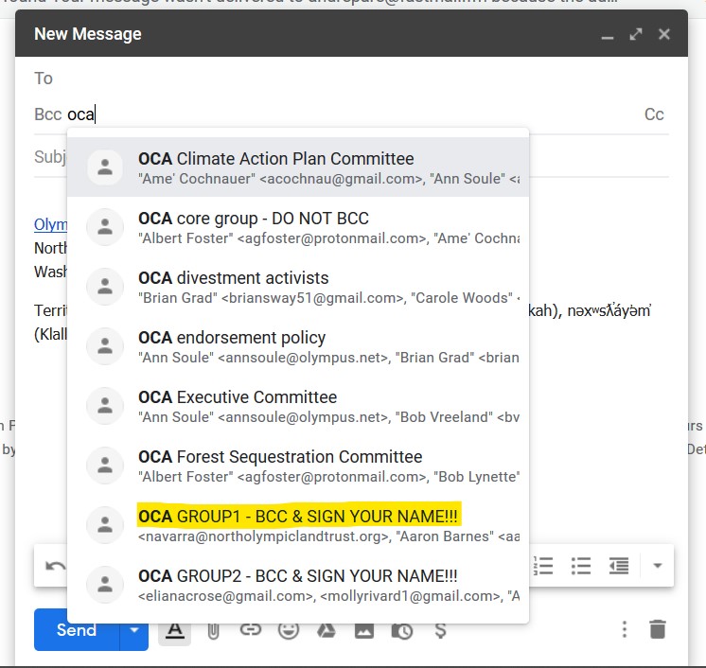Toggle confidential mode clock icon
This screenshot has height=668, width=706.
402,630
